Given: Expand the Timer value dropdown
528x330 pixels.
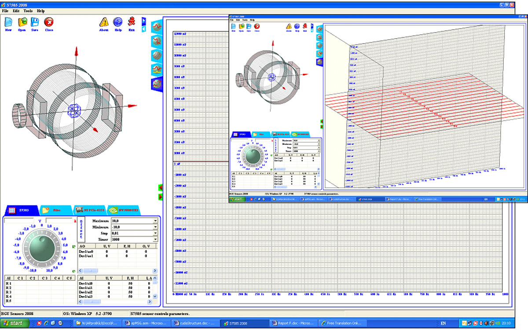Looking at the screenshot, I should point(155,239).
